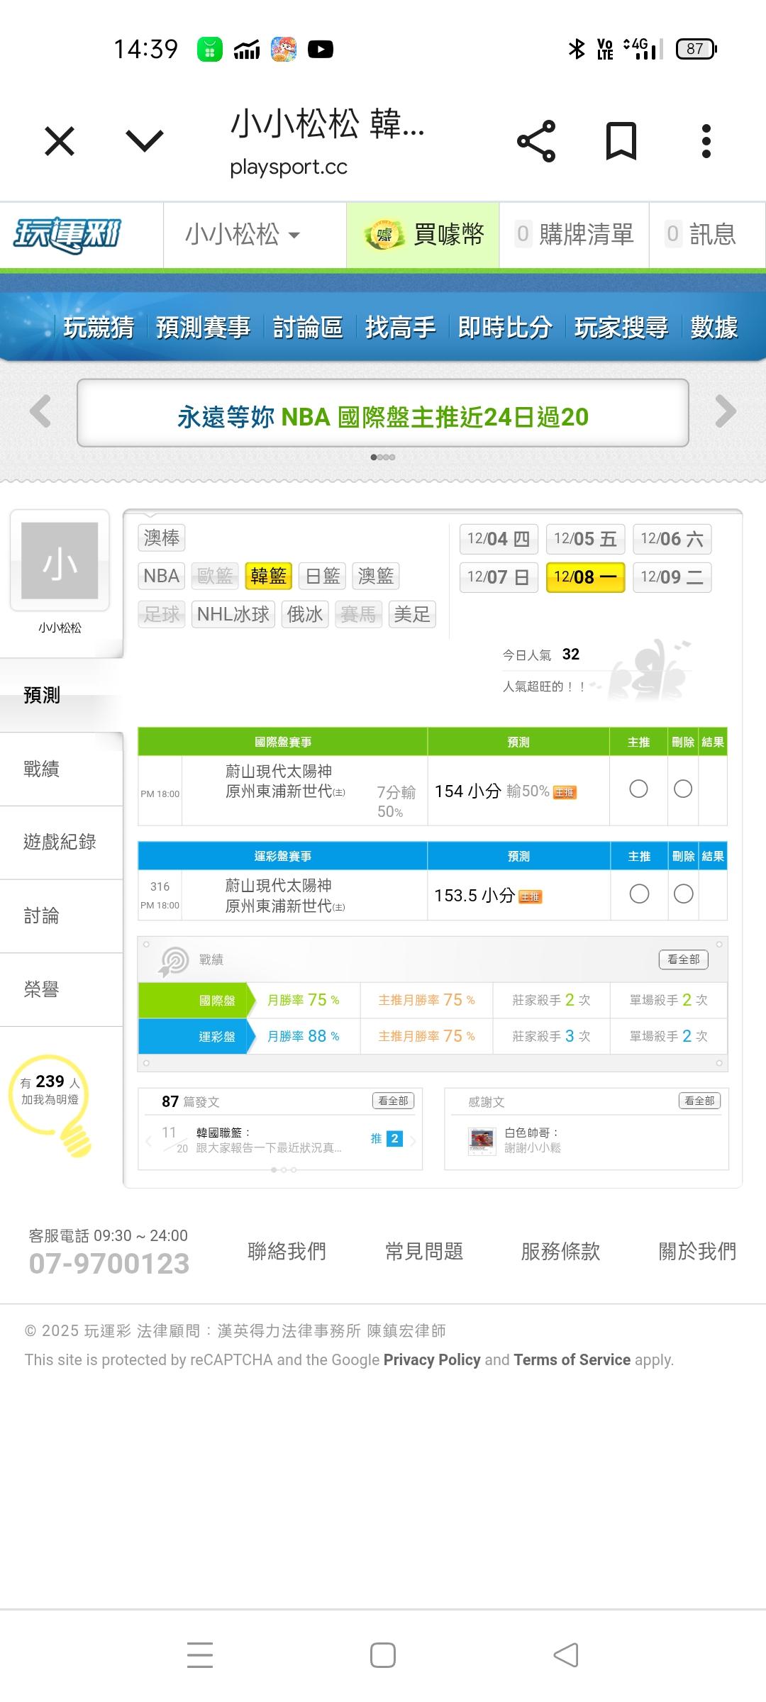The width and height of the screenshot is (766, 1702).
Task: Collapse browser sheet with down chevron
Action: pyautogui.click(x=145, y=141)
